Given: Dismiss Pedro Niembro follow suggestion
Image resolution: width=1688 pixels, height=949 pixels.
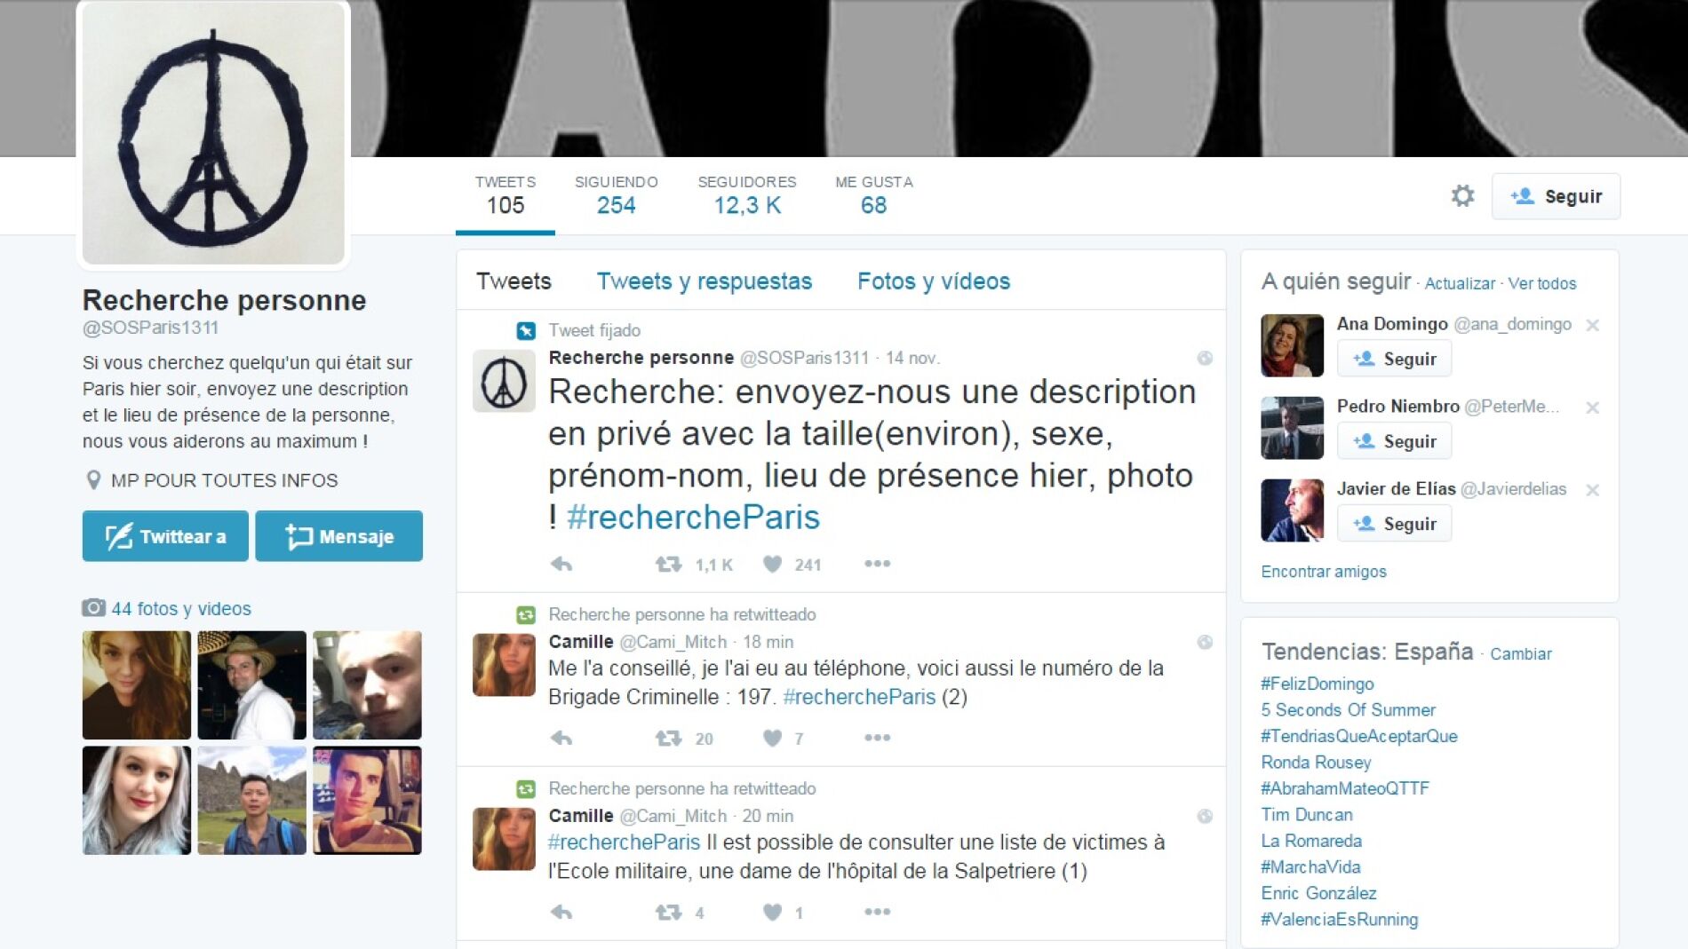Looking at the screenshot, I should pos(1593,407).
